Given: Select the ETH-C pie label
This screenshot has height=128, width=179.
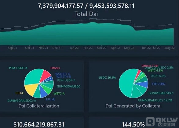Looking at the screenshot, I should 20,93.
